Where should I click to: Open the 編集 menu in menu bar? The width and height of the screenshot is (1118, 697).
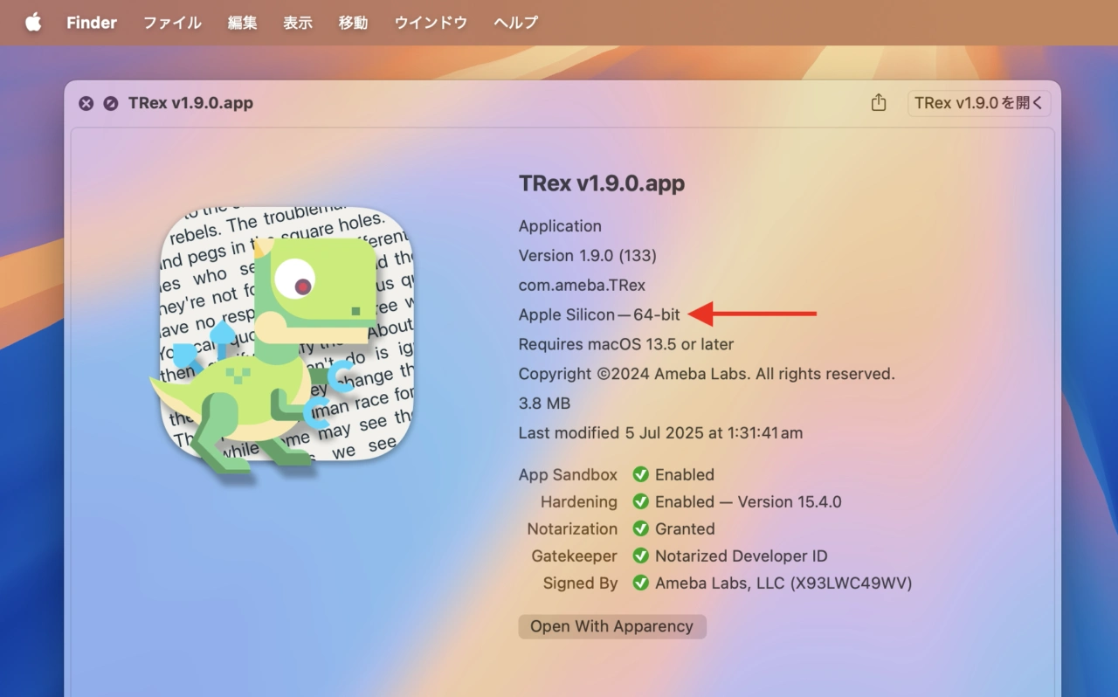click(242, 23)
